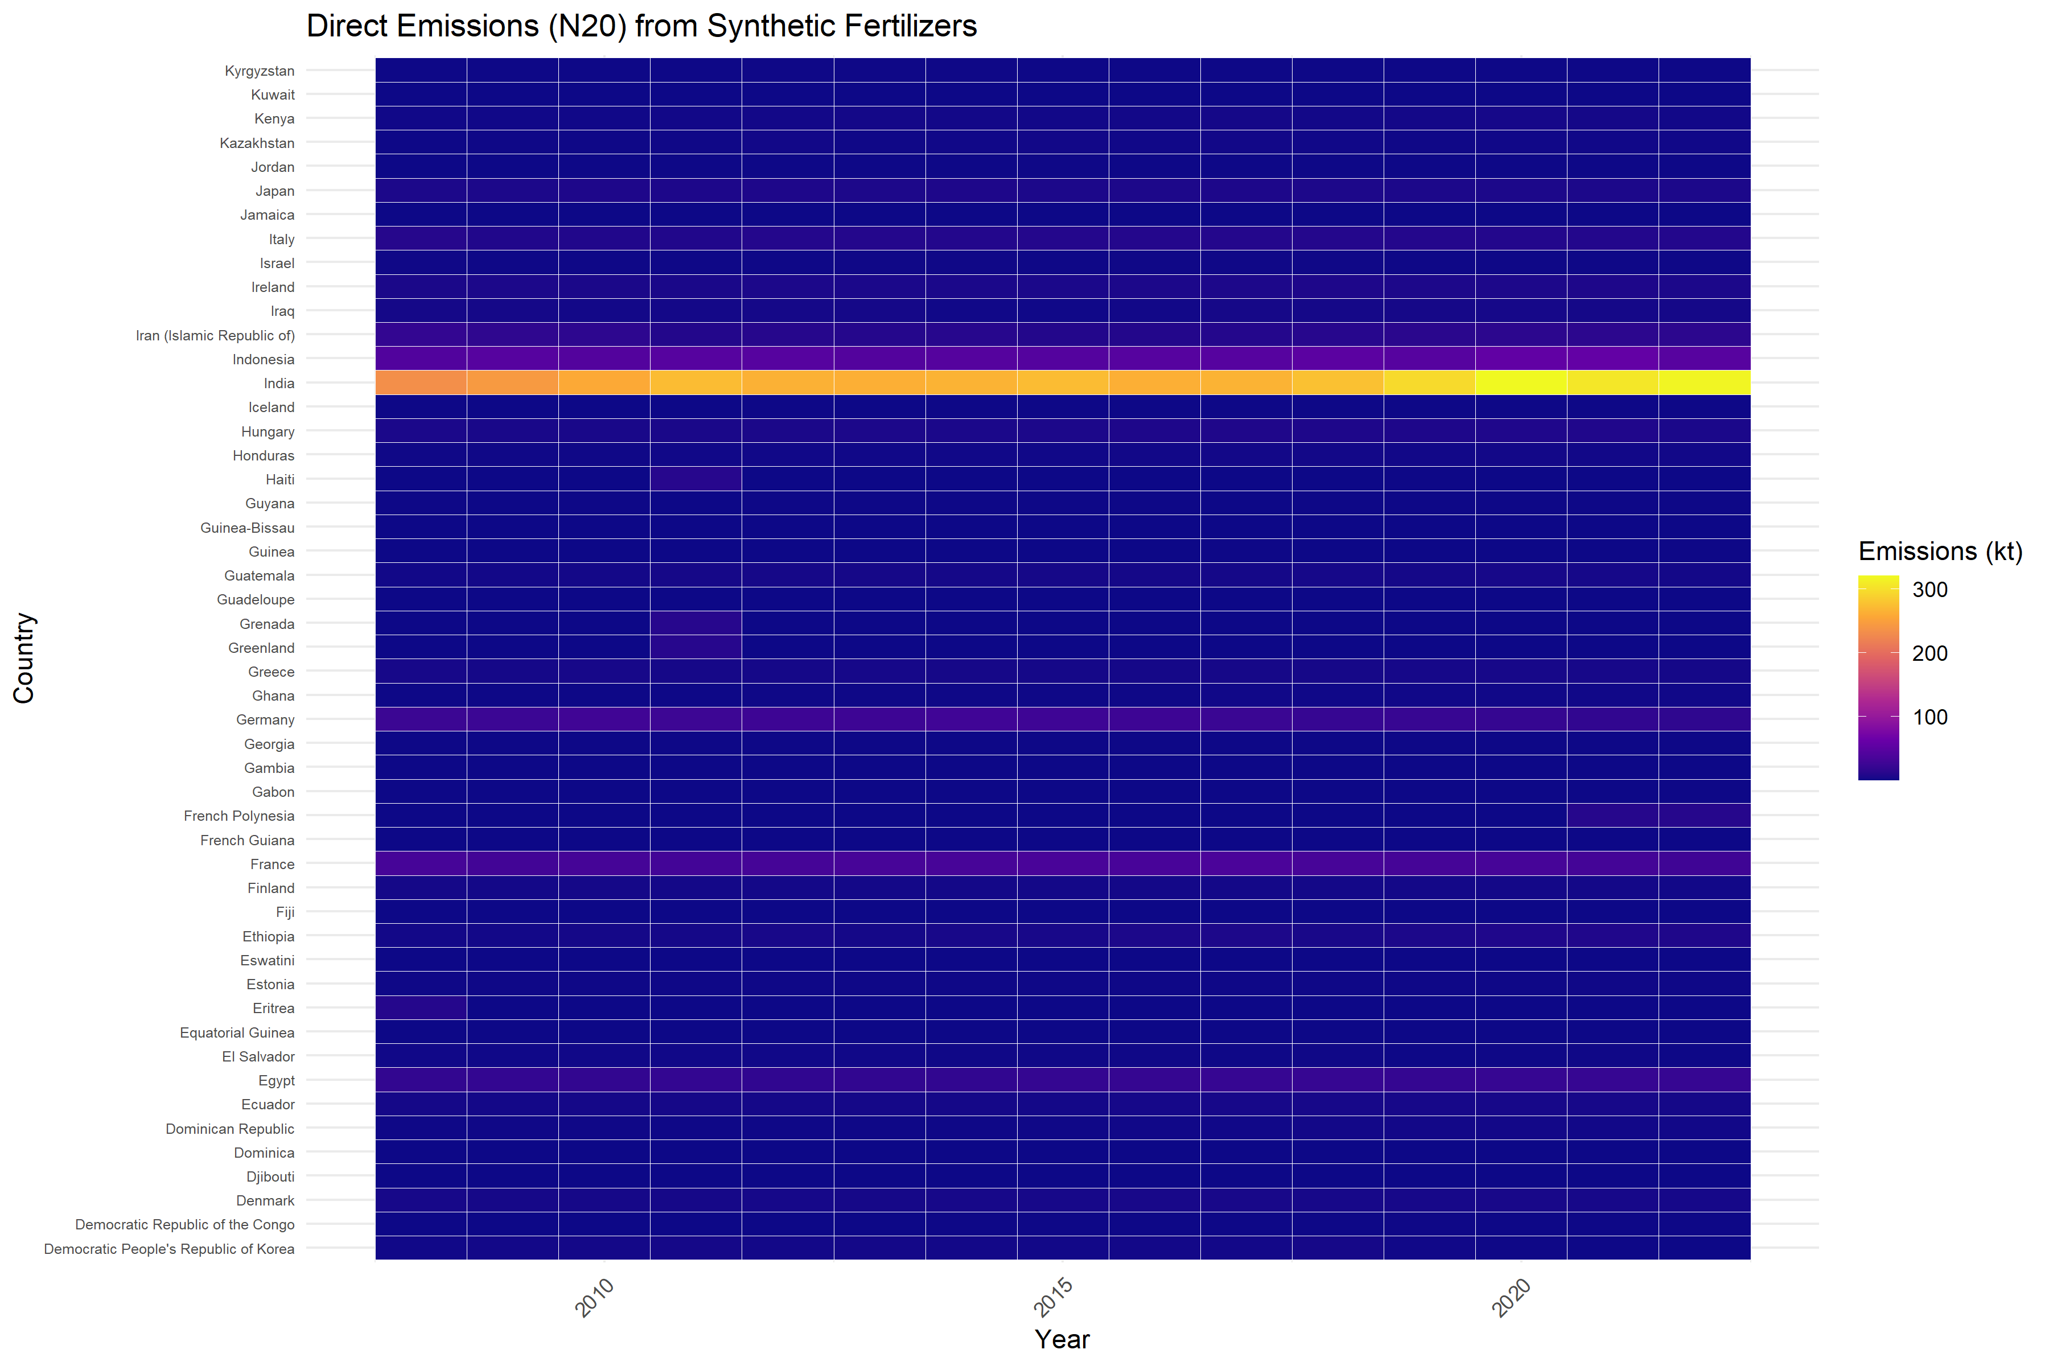Click the Ethiopia country label
The height and width of the screenshot is (1366, 2049).
point(268,936)
